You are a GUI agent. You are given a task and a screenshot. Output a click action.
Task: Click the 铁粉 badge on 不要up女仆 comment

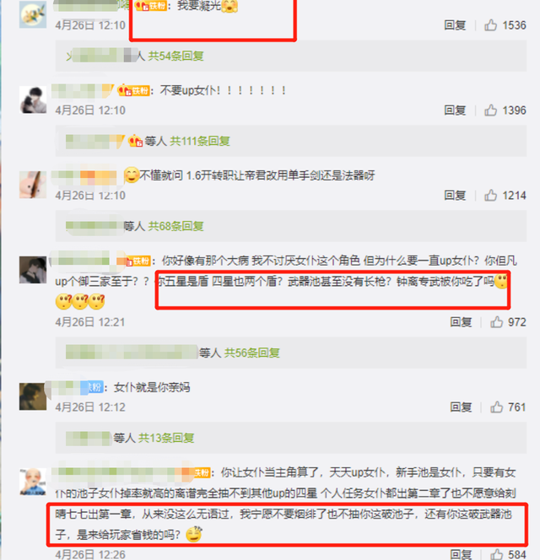pos(134,91)
